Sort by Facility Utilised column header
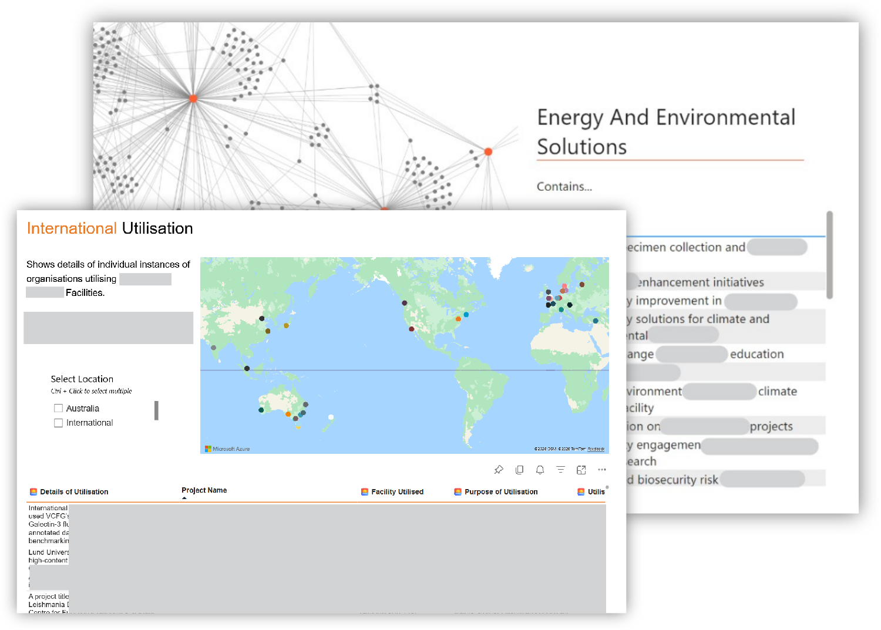This screenshot has height=630, width=881. [x=397, y=492]
